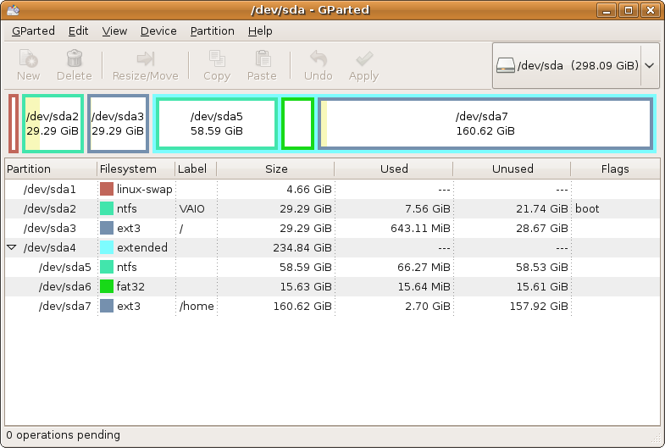Click the Copy partition toolbar icon

[217, 59]
